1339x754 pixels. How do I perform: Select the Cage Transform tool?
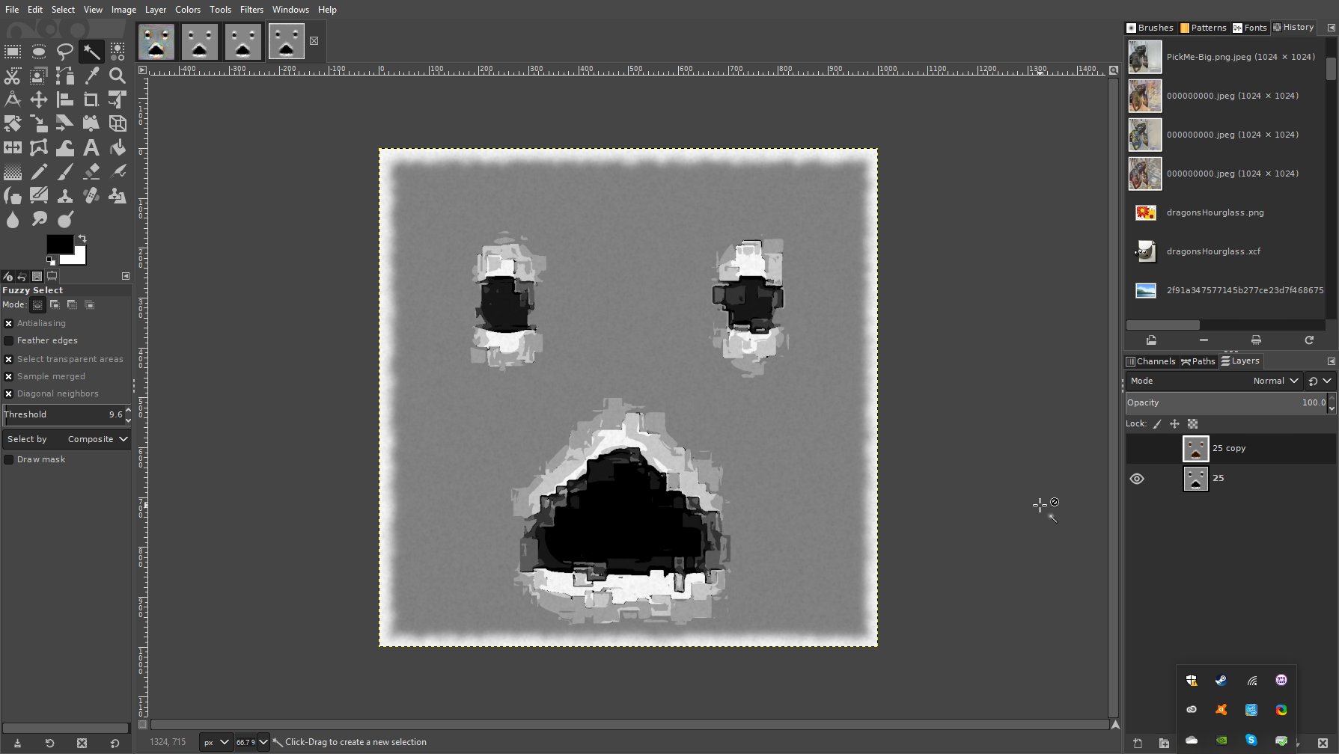39,147
